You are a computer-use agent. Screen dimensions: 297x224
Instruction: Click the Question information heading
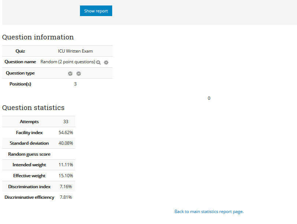tap(38, 37)
